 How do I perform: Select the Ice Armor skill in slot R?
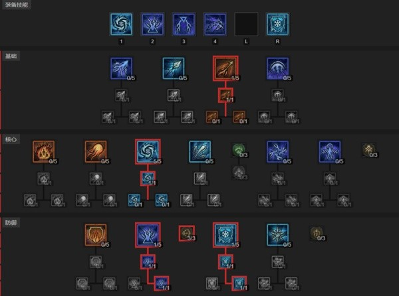pos(277,24)
